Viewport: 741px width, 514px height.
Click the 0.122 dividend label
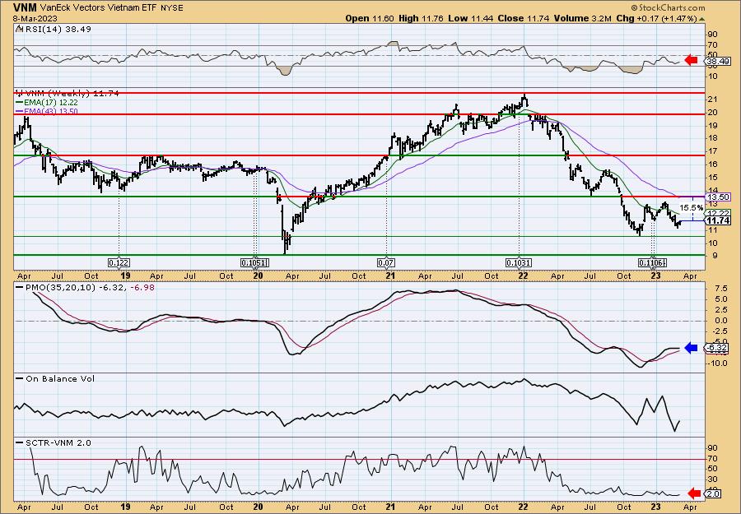(x=119, y=263)
